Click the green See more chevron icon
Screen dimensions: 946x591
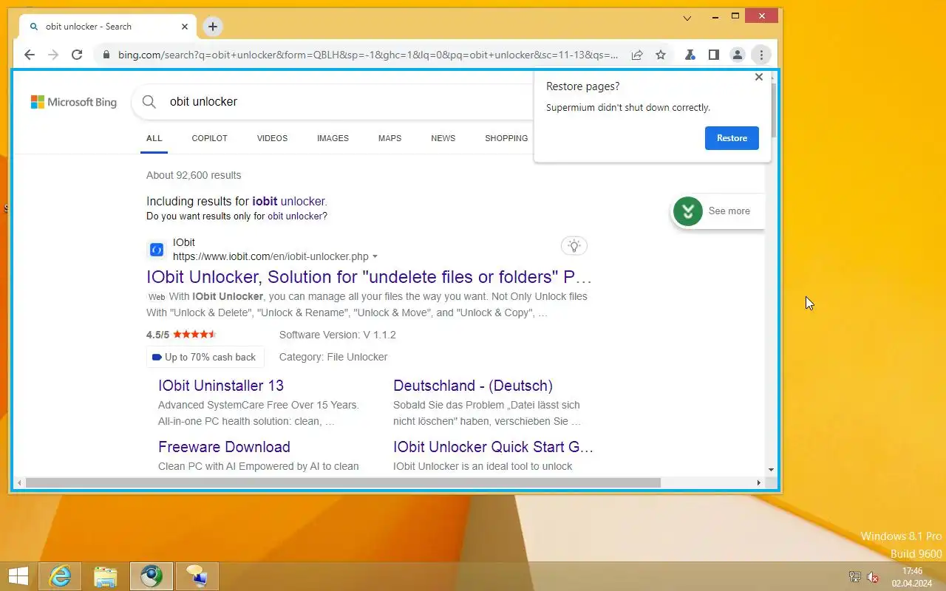(x=688, y=211)
